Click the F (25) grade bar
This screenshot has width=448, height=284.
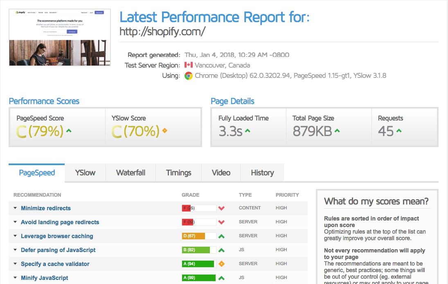[199, 208]
